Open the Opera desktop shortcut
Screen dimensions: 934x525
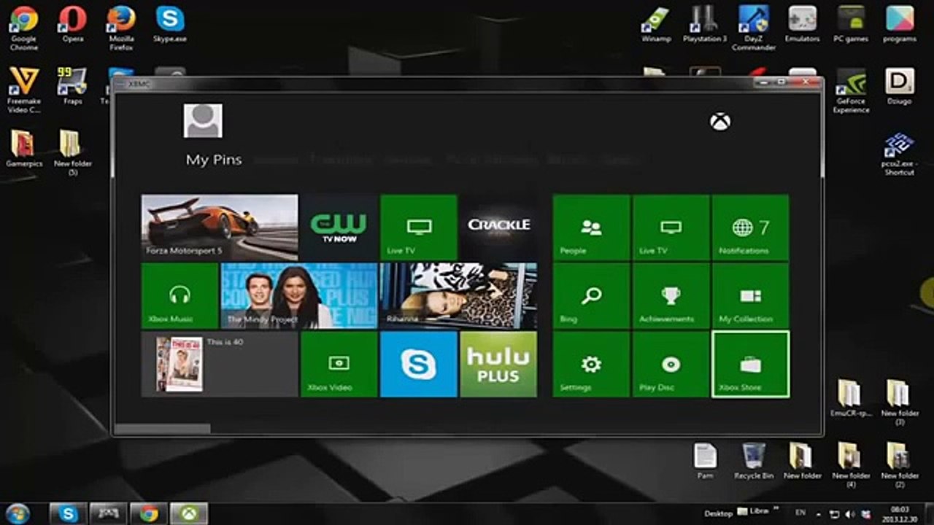[x=72, y=23]
